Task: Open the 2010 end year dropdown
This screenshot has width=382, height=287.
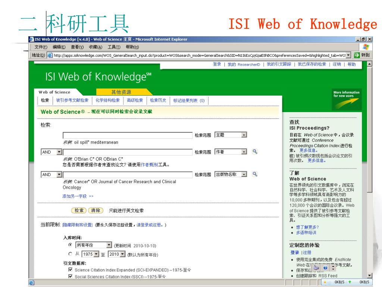Action: coord(116,254)
